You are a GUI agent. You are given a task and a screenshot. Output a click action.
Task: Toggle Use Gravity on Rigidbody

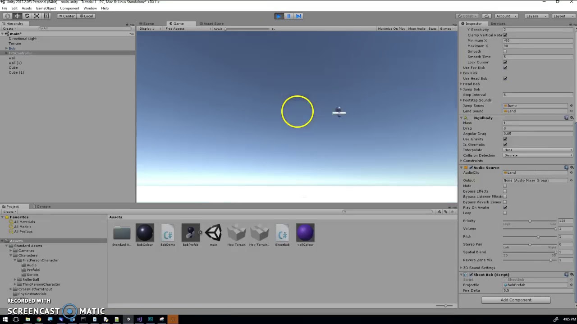click(x=505, y=139)
